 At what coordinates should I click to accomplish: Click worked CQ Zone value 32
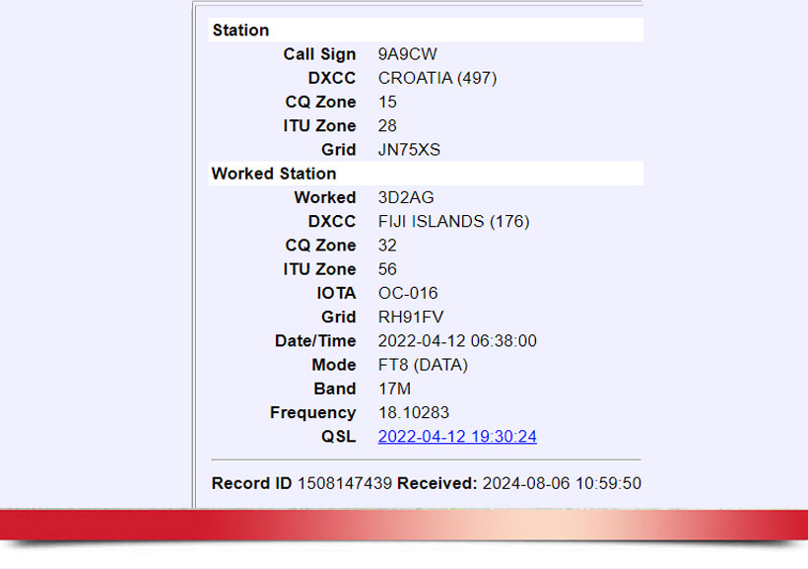[x=387, y=246]
